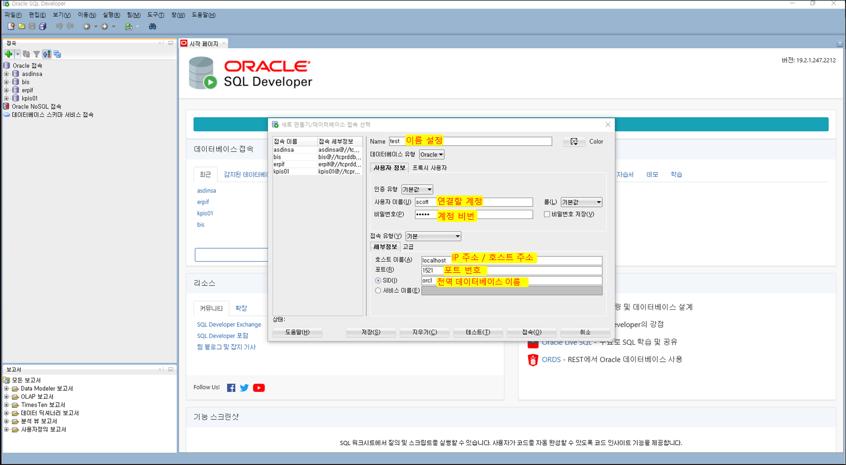
Task: Click the 저장 button
Action: (371, 332)
